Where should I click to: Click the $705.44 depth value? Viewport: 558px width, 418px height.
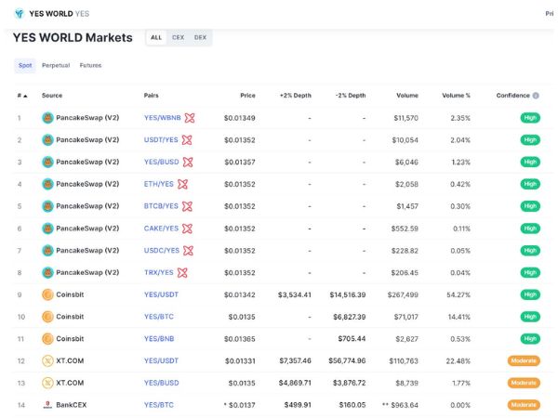[352, 339]
